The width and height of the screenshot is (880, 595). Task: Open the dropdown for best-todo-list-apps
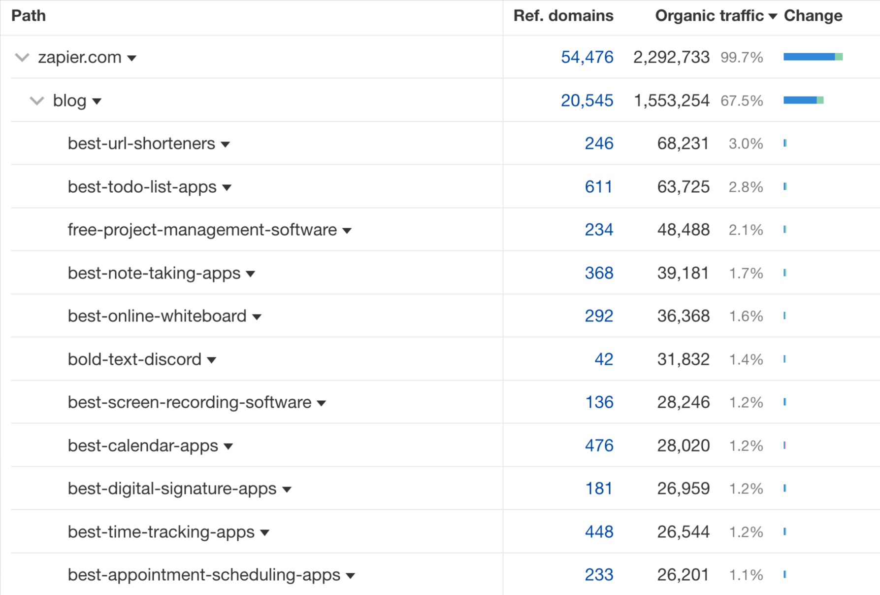coord(228,187)
